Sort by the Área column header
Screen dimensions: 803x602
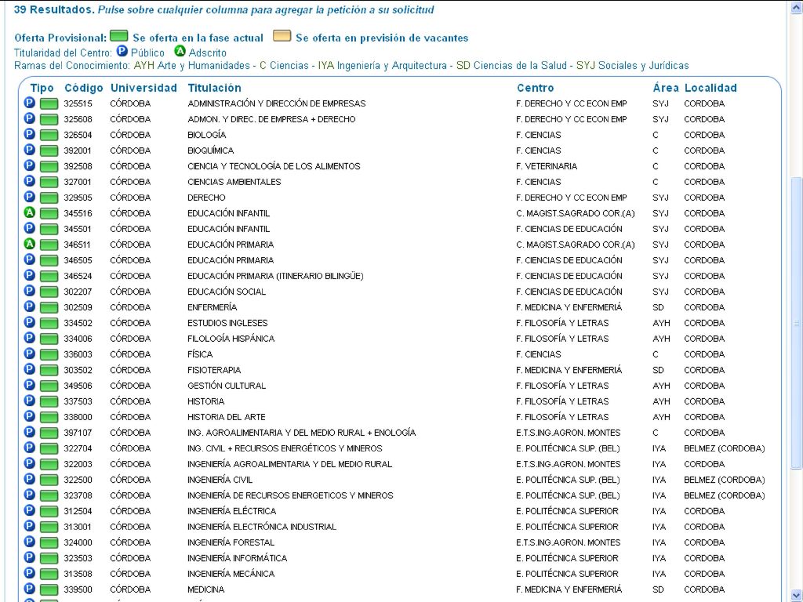(x=666, y=88)
